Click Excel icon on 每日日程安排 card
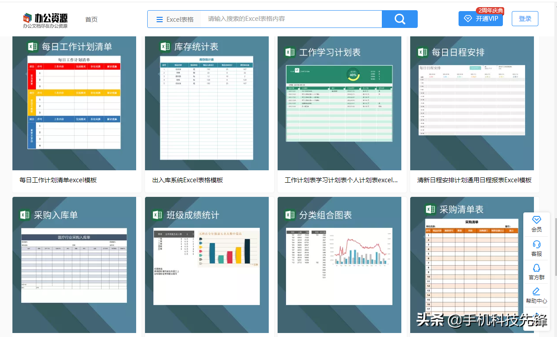This screenshot has width=557, height=337. coord(423,52)
